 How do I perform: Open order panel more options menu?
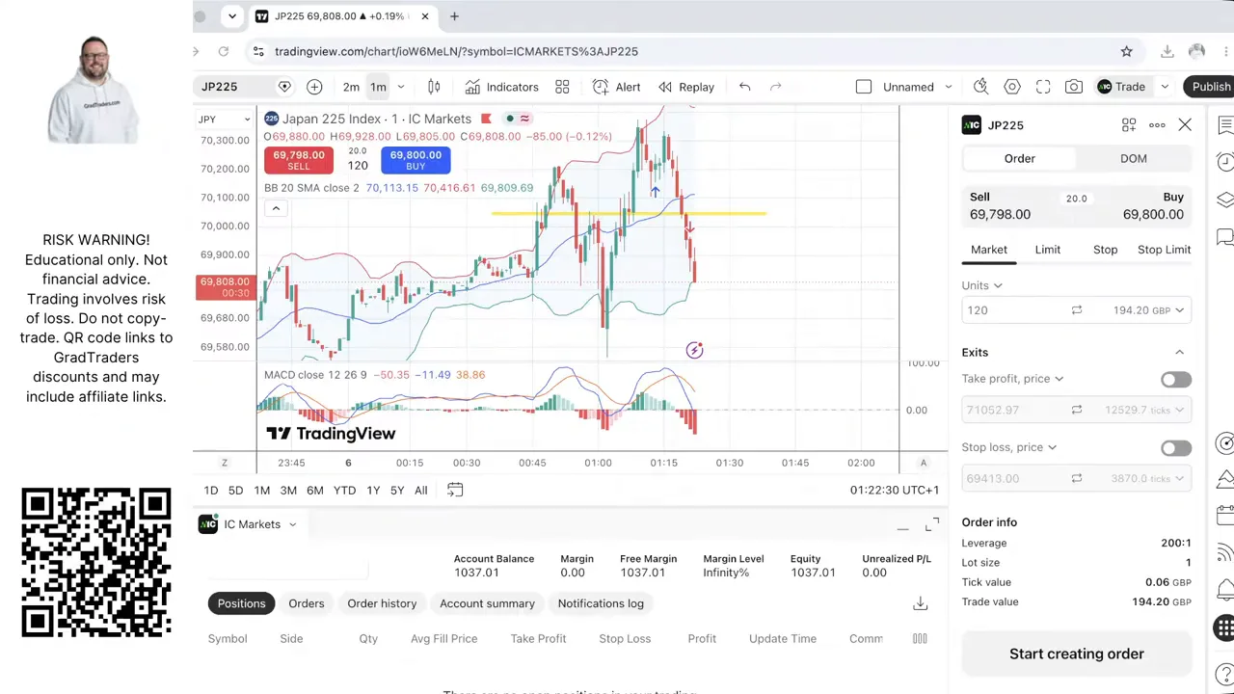pos(1157,125)
